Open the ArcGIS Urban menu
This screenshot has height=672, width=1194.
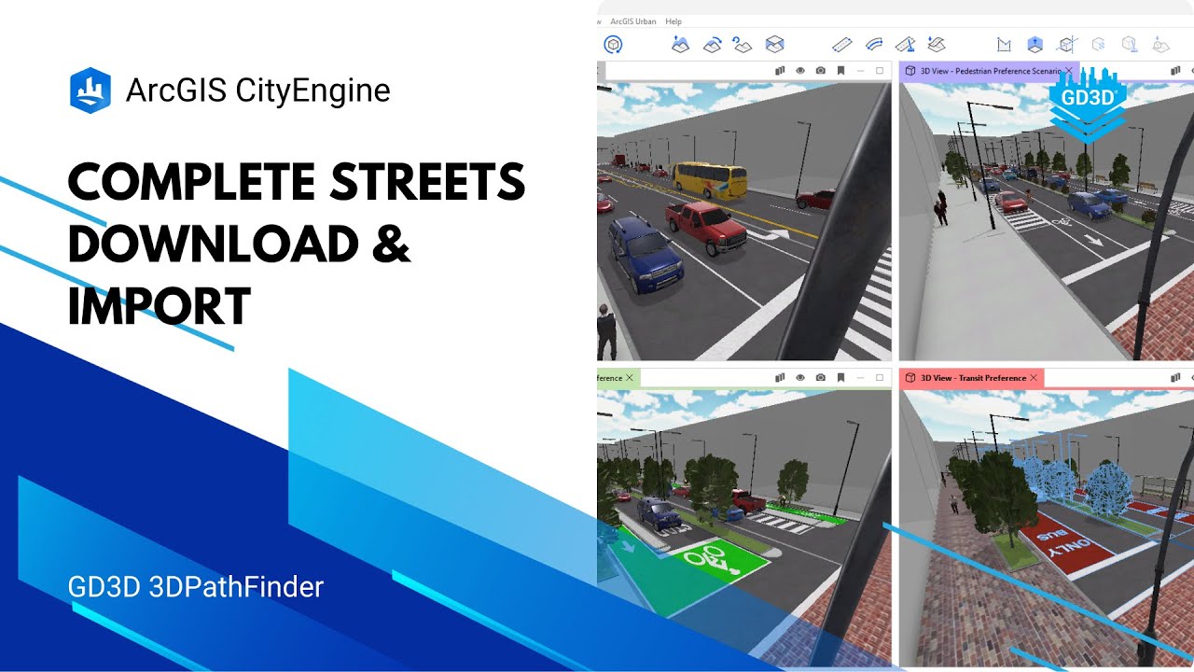[x=632, y=21]
